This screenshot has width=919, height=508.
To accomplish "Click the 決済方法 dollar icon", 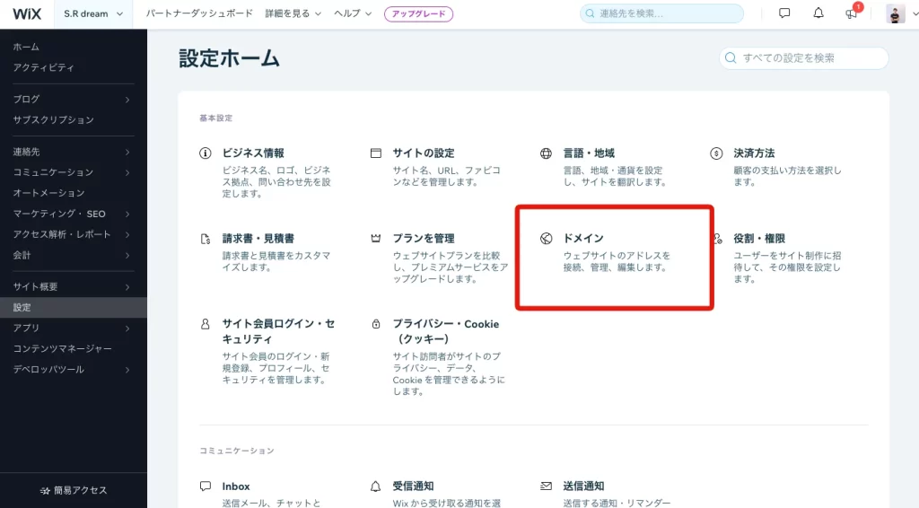I will click(716, 153).
